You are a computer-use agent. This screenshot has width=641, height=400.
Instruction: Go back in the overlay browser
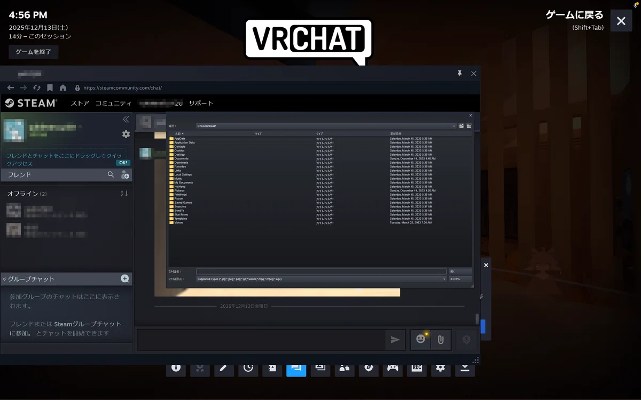(11, 87)
